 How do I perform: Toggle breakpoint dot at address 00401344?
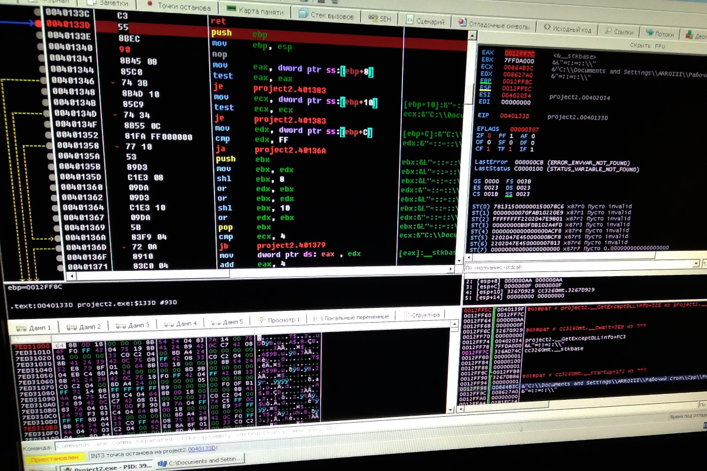point(42,69)
